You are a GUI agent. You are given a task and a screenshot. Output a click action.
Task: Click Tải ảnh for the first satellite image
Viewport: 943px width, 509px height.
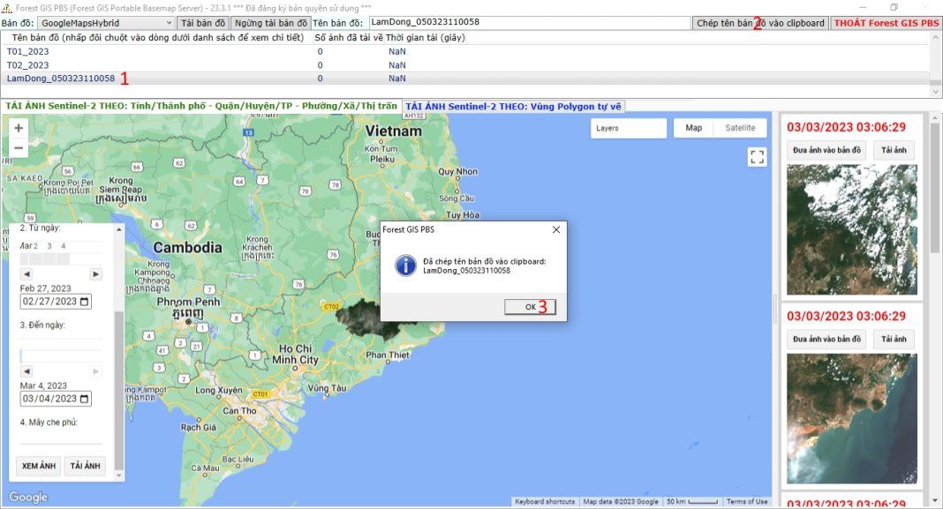(894, 150)
